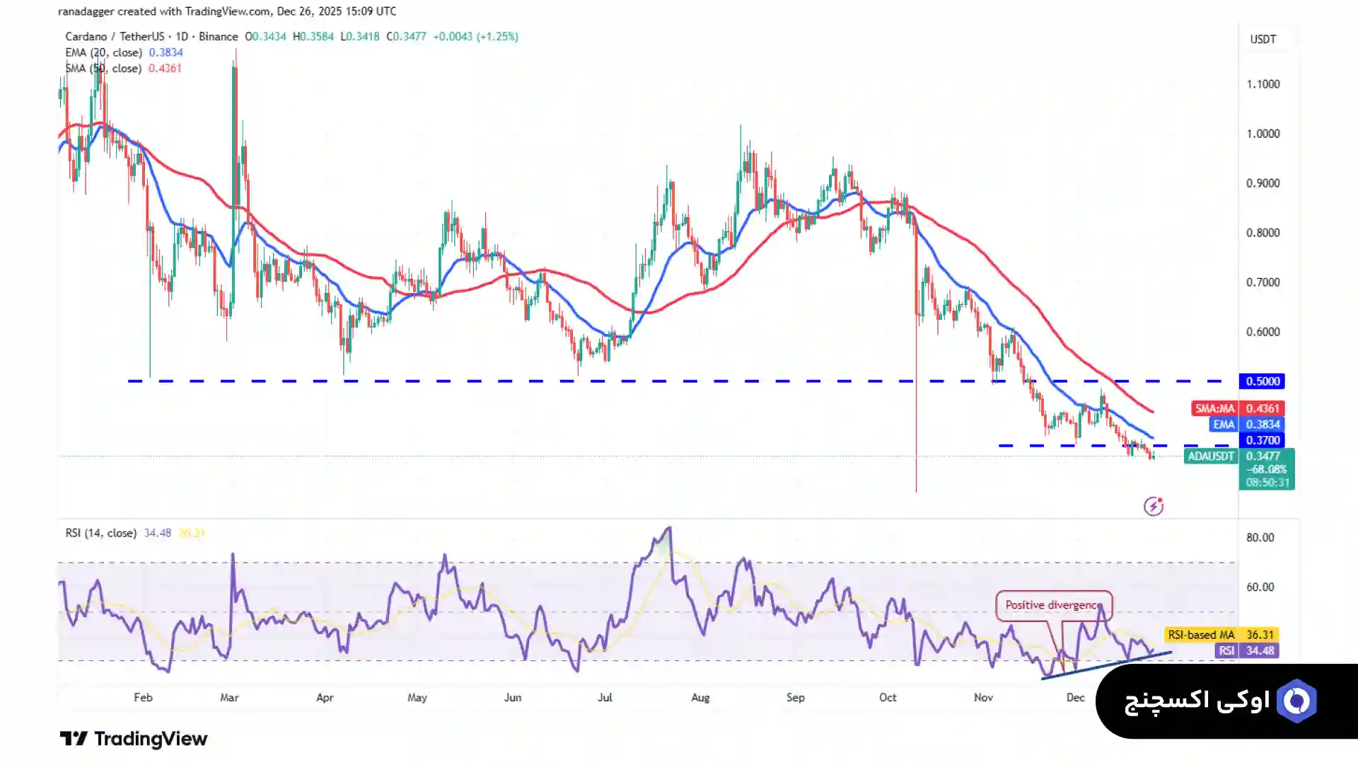
Task: Click the TradingView logo icon
Action: pyautogui.click(x=74, y=739)
